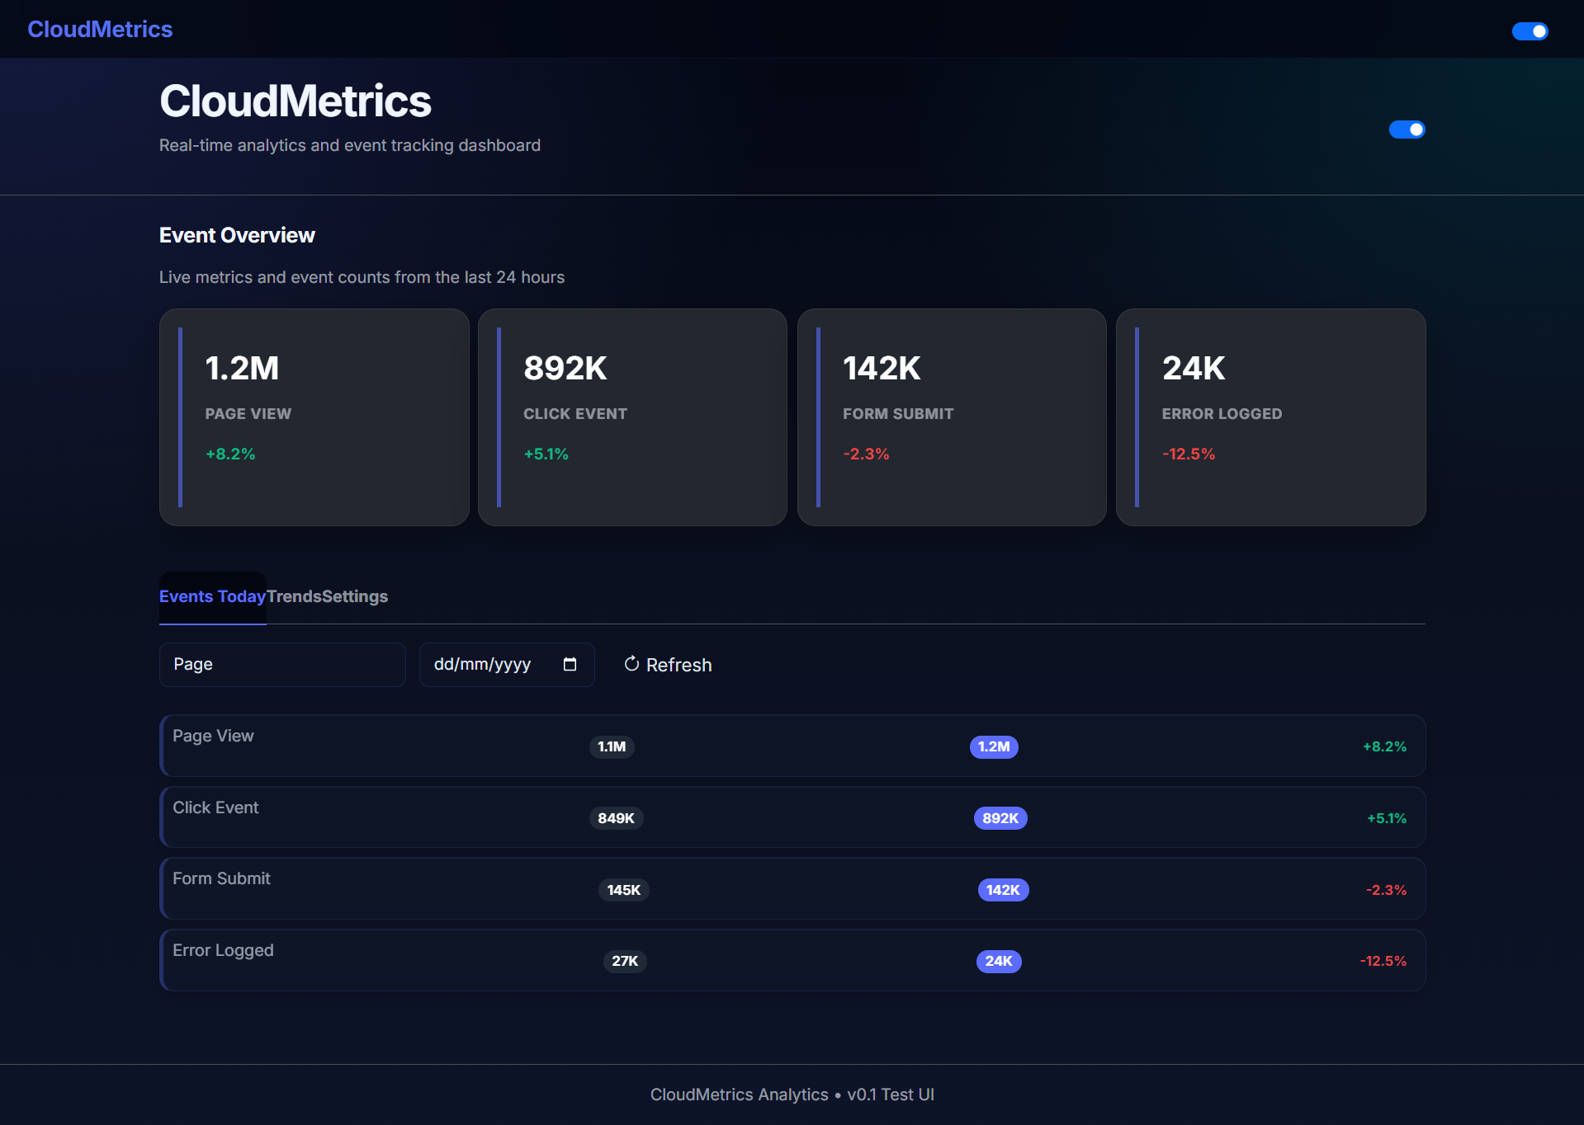Click the circular refresh arrow icon
This screenshot has width=1584, height=1125.
[631, 664]
